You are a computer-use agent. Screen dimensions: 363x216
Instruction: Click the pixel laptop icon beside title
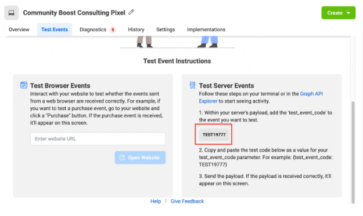tap(12, 13)
